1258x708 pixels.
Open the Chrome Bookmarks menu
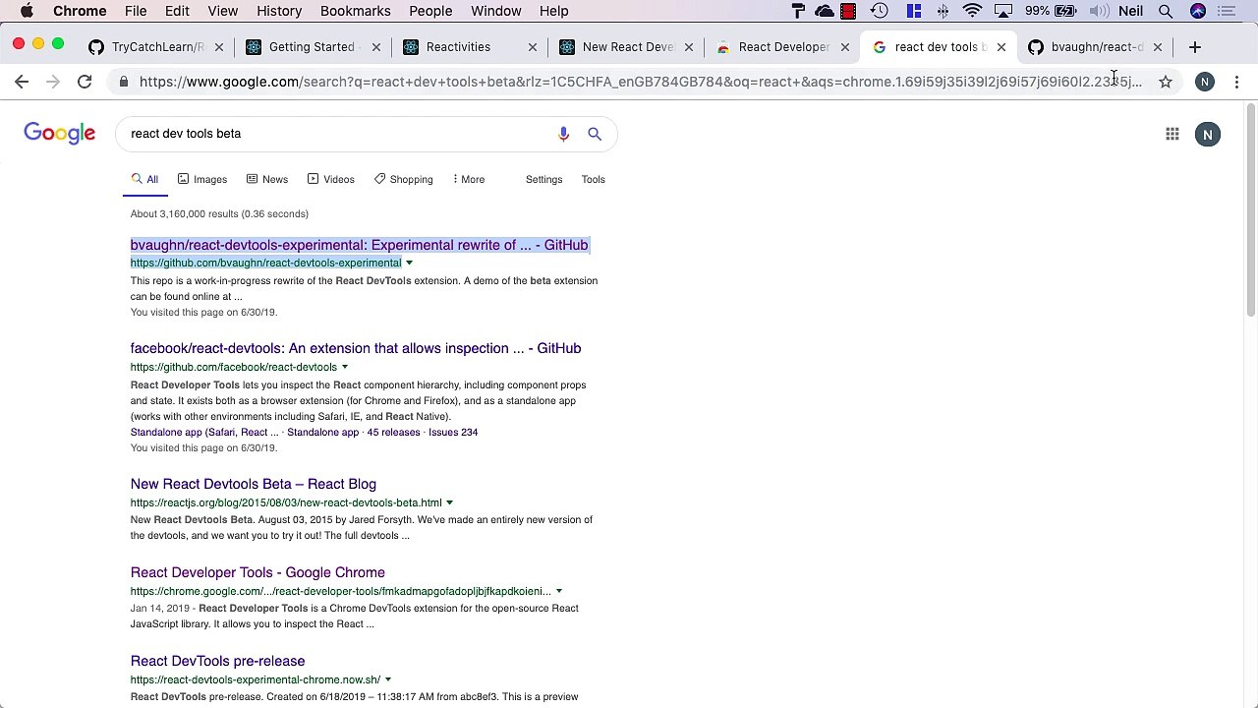pyautogui.click(x=355, y=11)
